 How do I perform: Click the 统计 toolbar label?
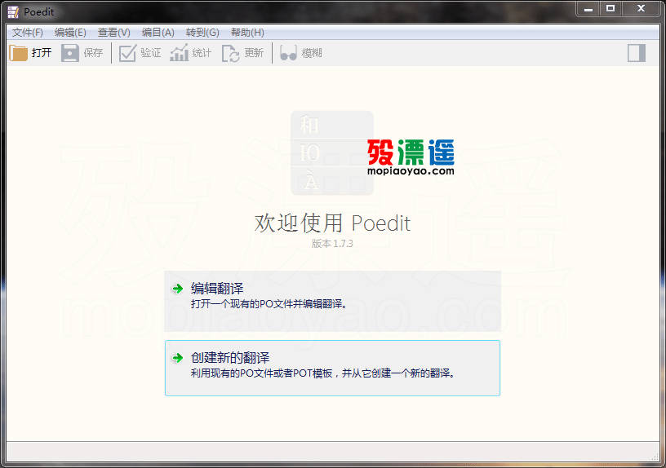[202, 53]
